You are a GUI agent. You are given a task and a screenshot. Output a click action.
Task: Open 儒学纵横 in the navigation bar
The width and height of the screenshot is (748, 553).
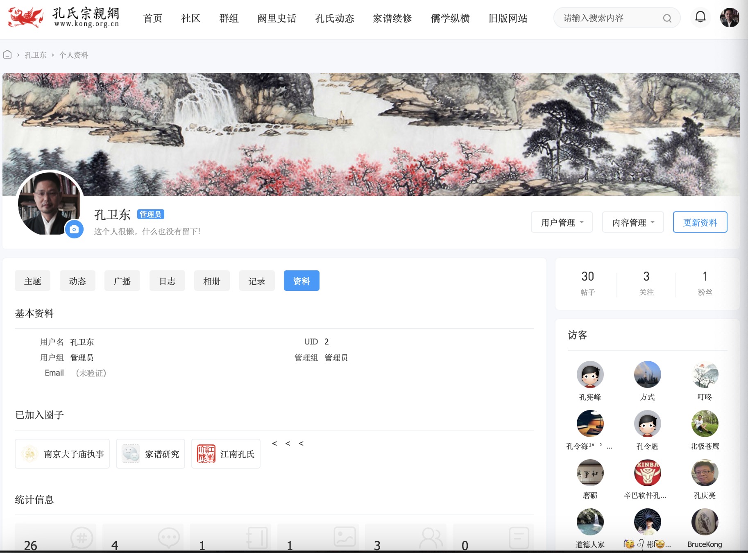pyautogui.click(x=450, y=18)
